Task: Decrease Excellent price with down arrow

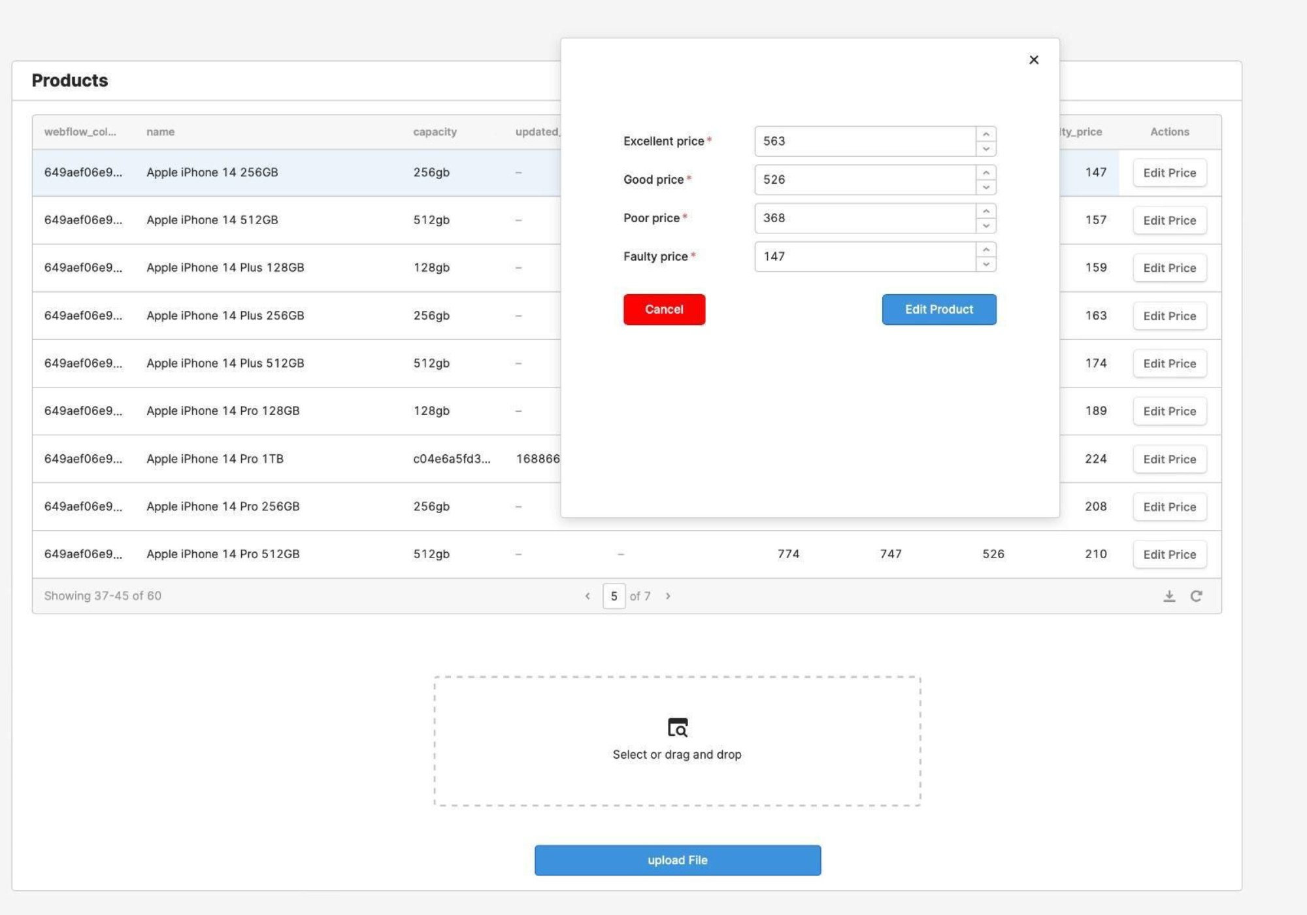Action: pyautogui.click(x=985, y=149)
